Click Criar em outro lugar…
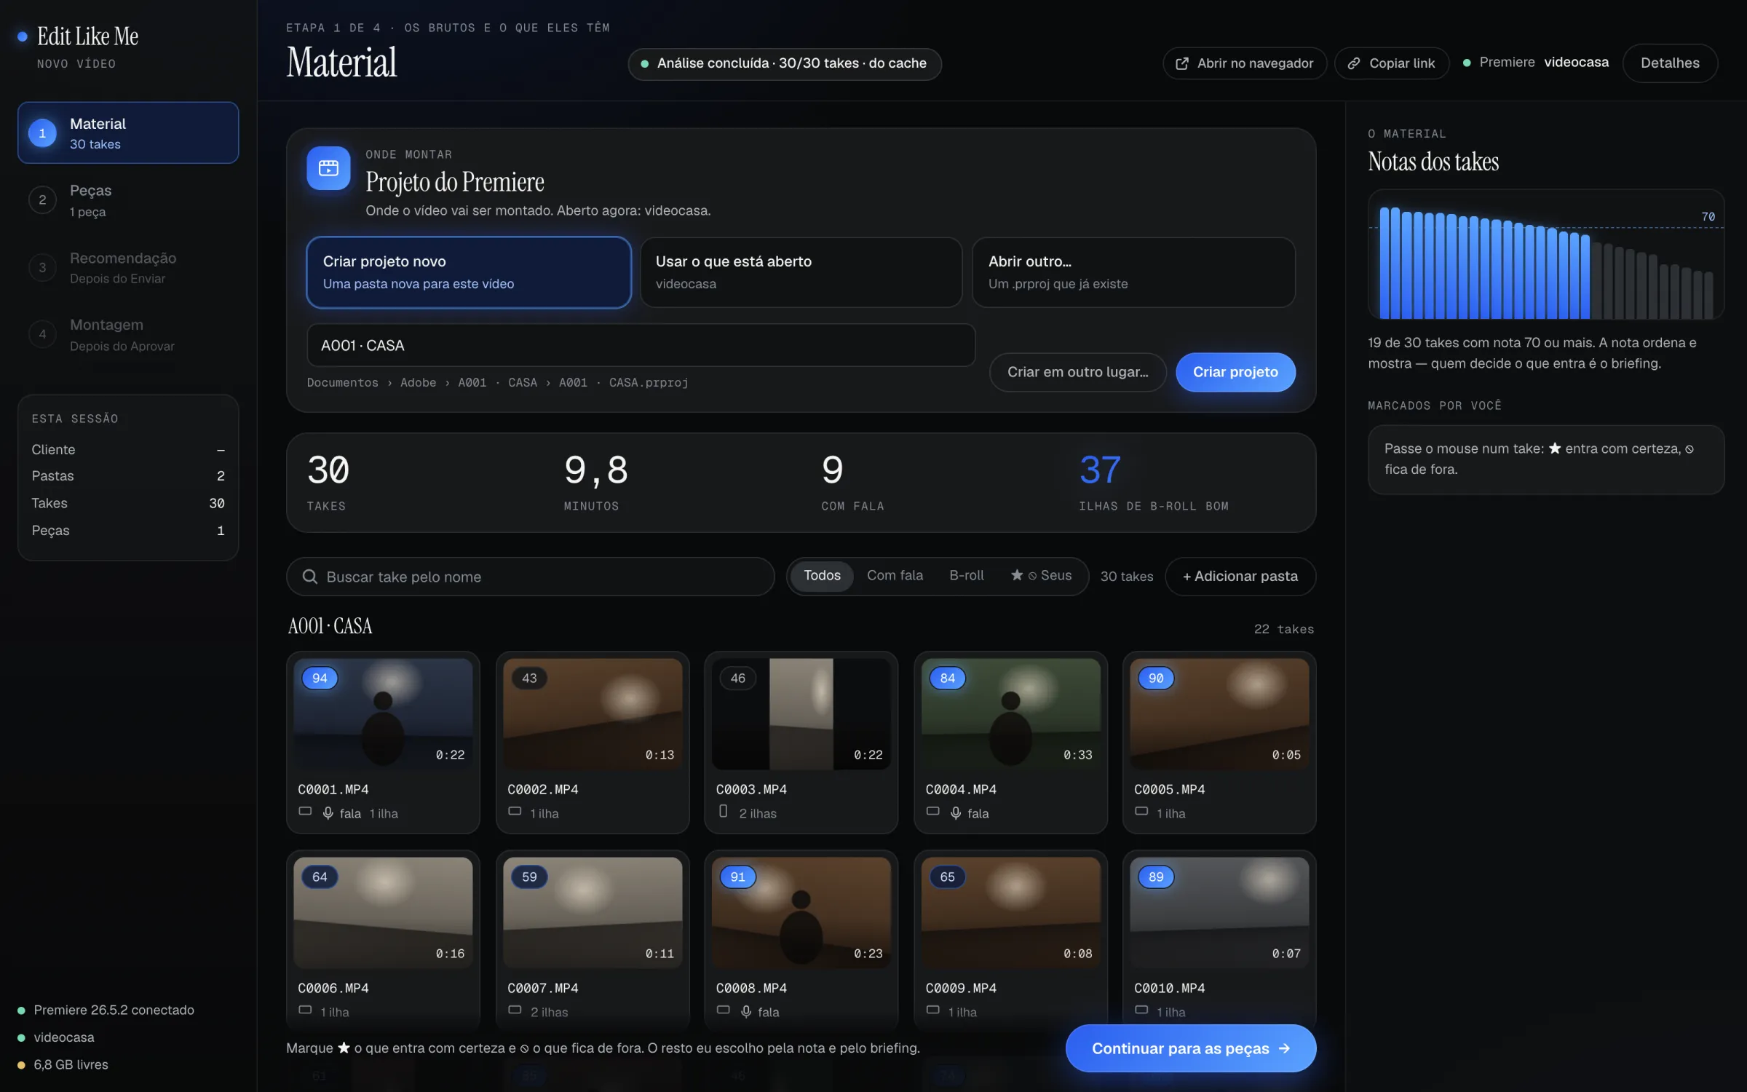Image resolution: width=1747 pixels, height=1092 pixels. pyautogui.click(x=1077, y=372)
